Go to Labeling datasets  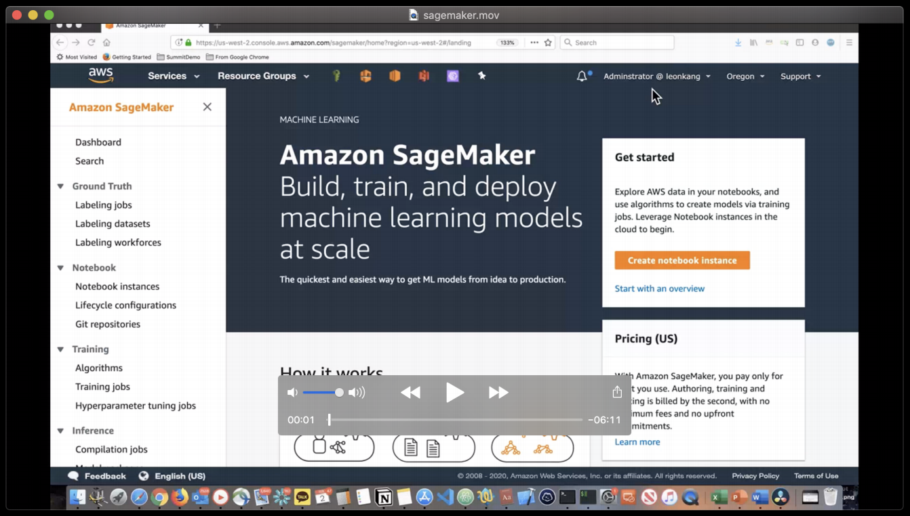[x=113, y=223]
